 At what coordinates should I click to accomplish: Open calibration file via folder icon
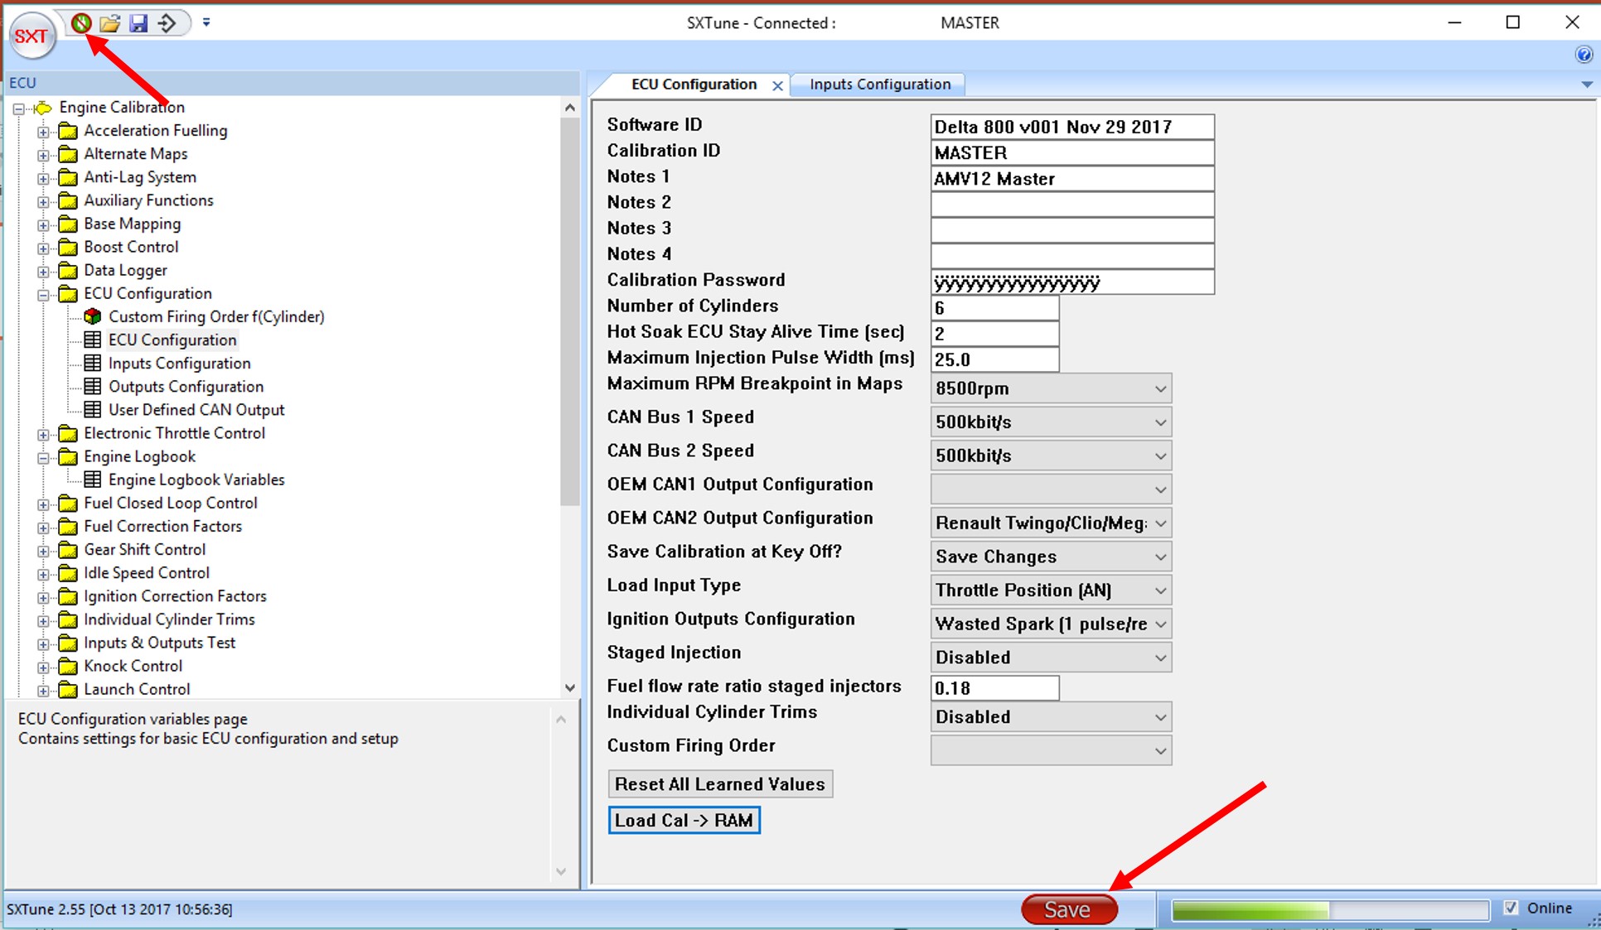point(110,23)
